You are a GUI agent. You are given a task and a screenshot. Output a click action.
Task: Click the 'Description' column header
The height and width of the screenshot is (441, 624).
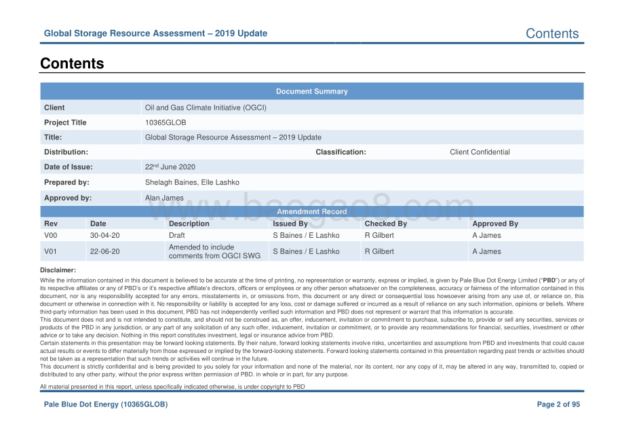click(x=189, y=224)
